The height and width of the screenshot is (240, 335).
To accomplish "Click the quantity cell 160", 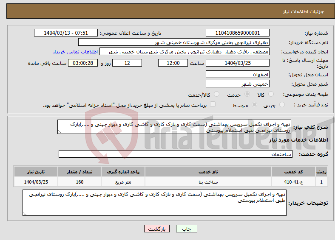I will (x=79, y=182).
